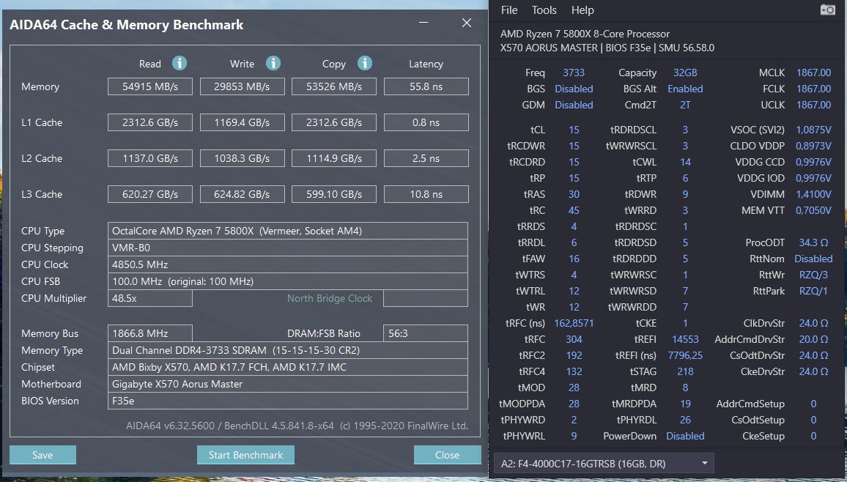Screen dimensions: 847x482
Task: Click the Start Benchmark button
Action: [x=245, y=454]
